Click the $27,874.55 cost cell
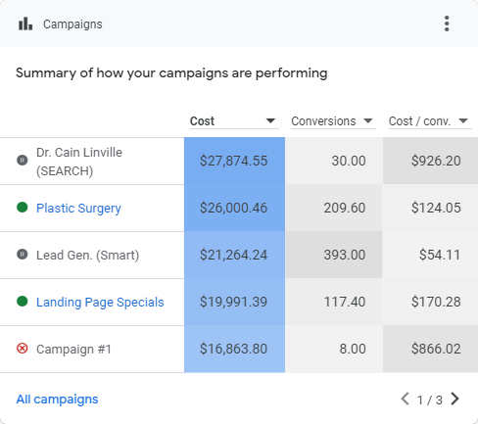Viewport: 478px width, 424px height. pyautogui.click(x=234, y=161)
